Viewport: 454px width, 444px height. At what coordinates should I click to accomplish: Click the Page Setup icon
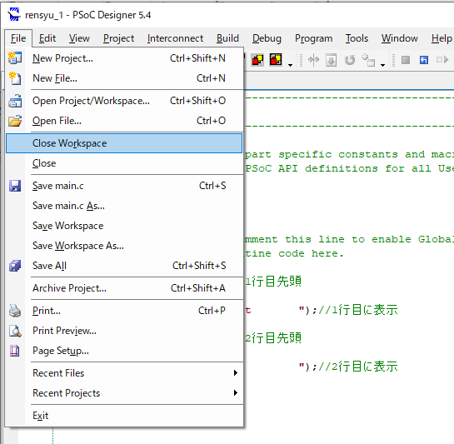[x=15, y=351]
